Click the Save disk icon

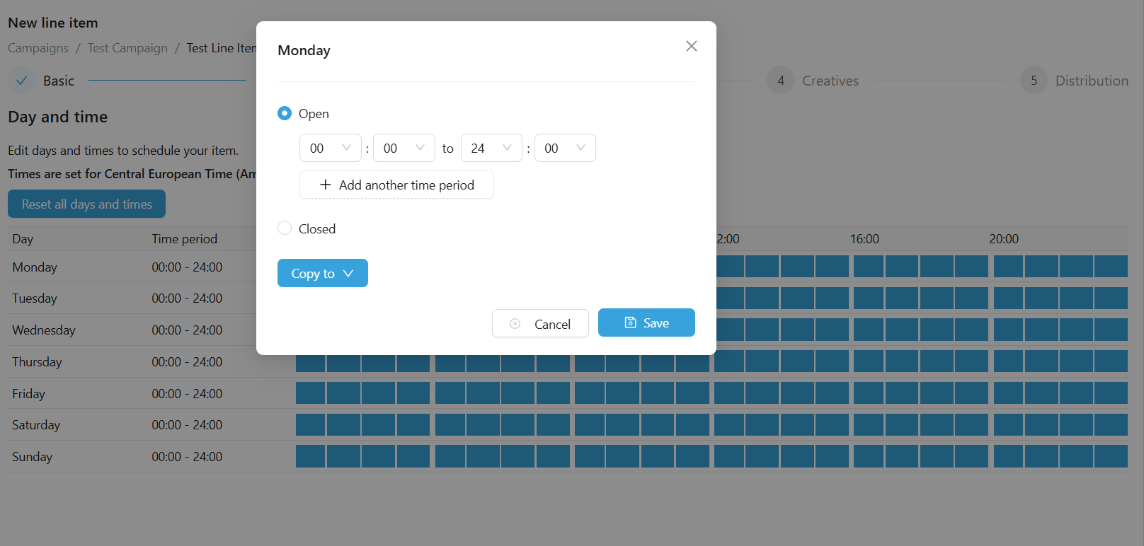point(630,323)
